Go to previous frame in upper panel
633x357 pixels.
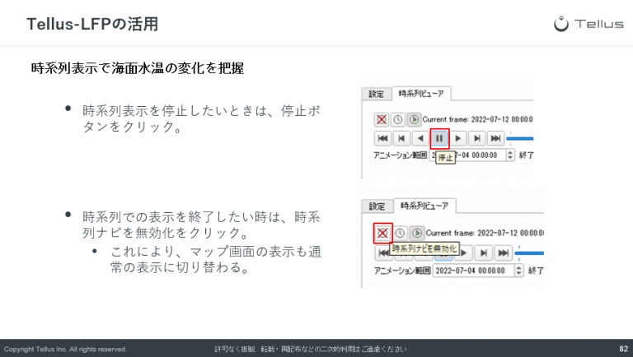(x=401, y=139)
